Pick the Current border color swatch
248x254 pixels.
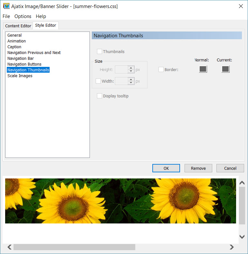(225, 69)
